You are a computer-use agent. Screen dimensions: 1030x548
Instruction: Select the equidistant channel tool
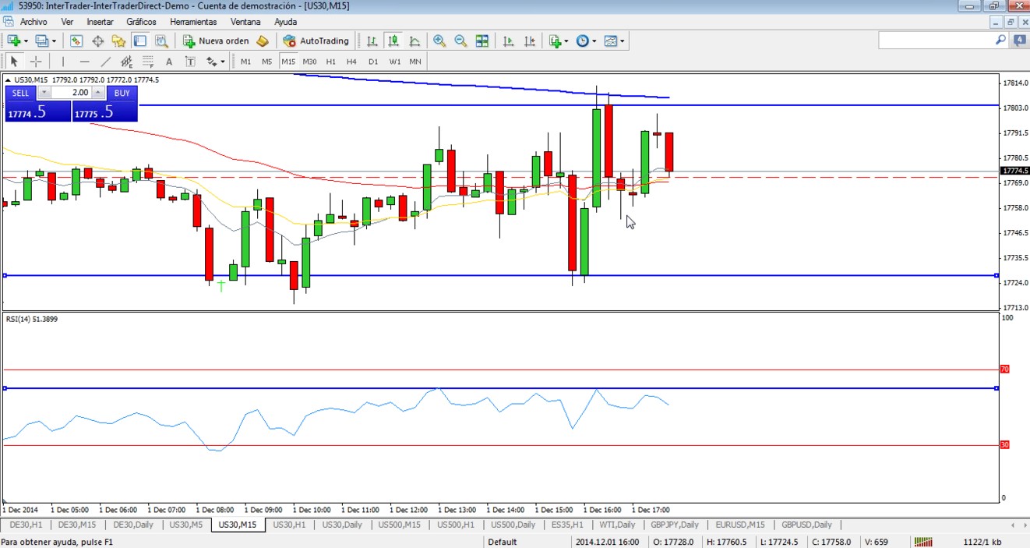(126, 61)
